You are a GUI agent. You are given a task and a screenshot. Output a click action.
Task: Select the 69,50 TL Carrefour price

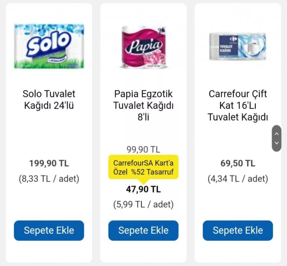tap(238, 163)
